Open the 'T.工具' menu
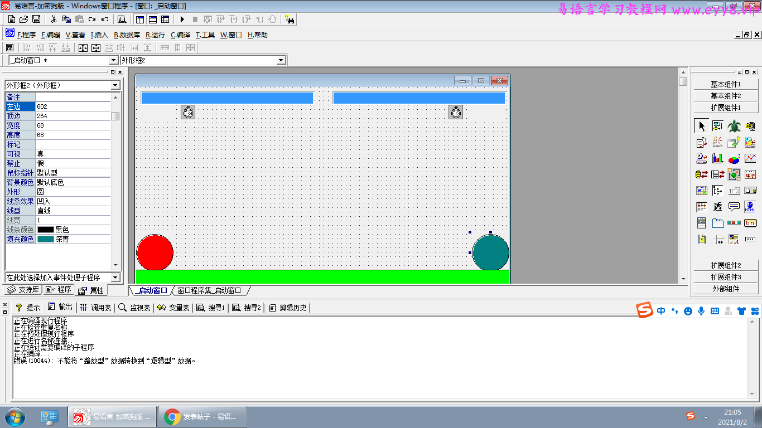Screen dimensions: 762x428 tap(205, 35)
